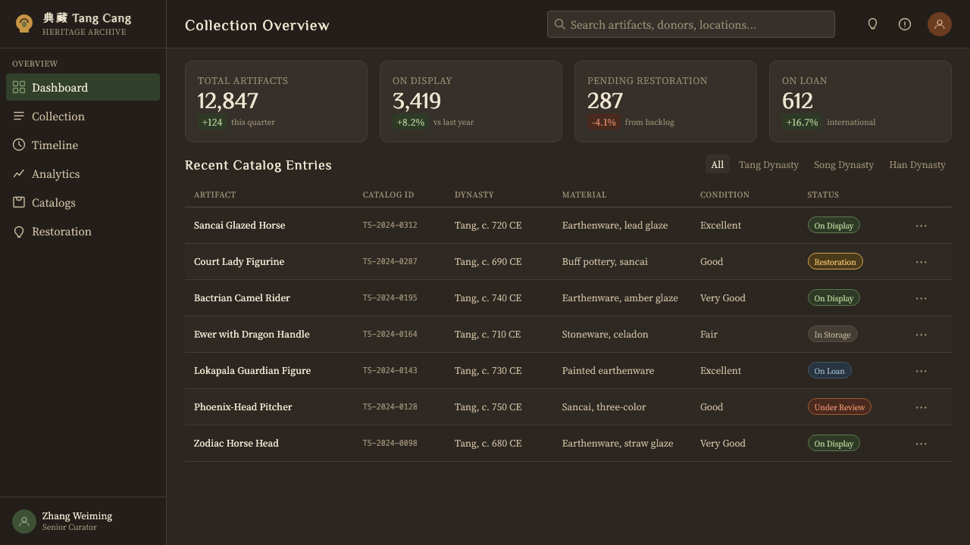Click the alert info icon in the header
The height and width of the screenshot is (545, 970).
(x=905, y=24)
